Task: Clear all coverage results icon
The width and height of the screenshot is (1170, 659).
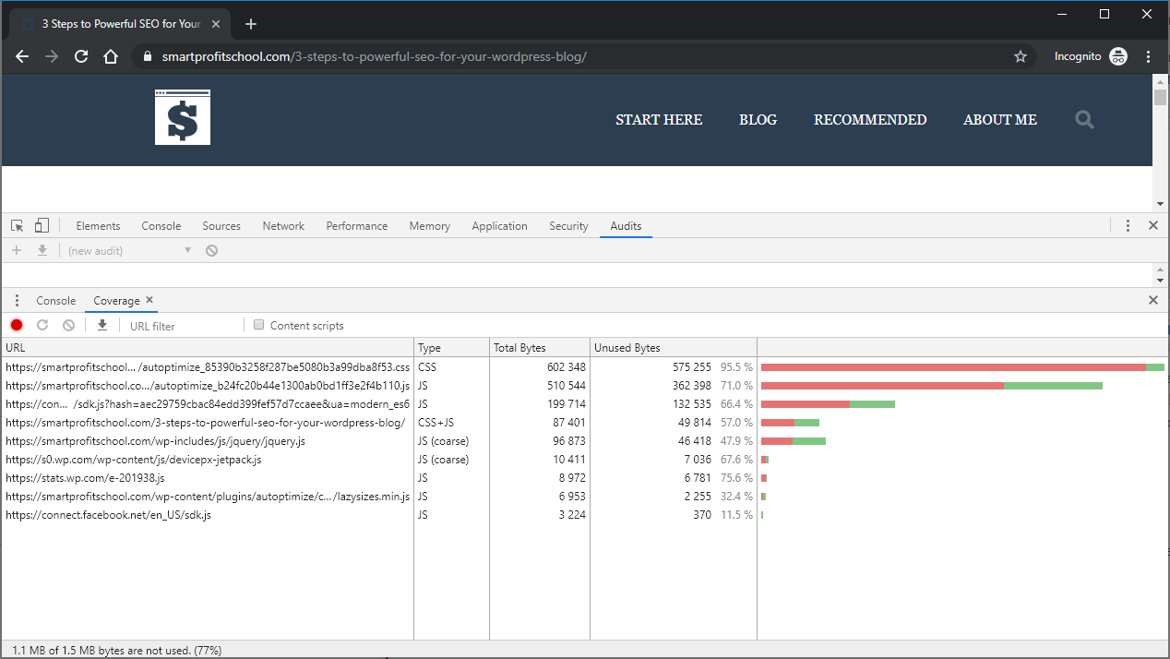Action: (68, 325)
